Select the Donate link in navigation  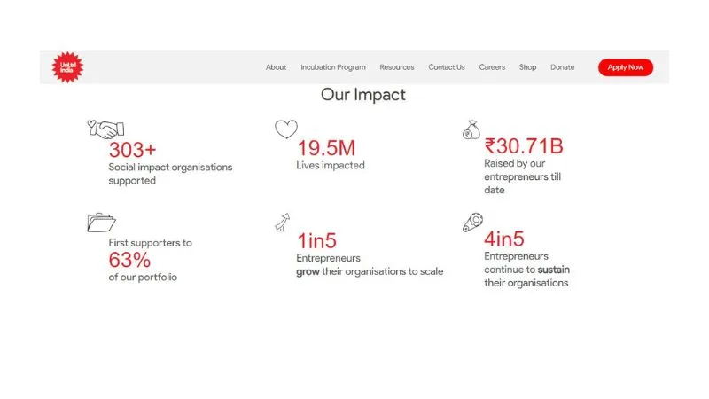[563, 67]
